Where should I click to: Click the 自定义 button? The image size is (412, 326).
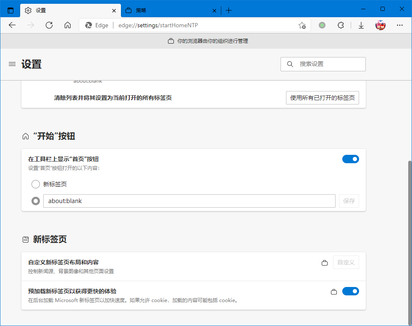[346, 263]
